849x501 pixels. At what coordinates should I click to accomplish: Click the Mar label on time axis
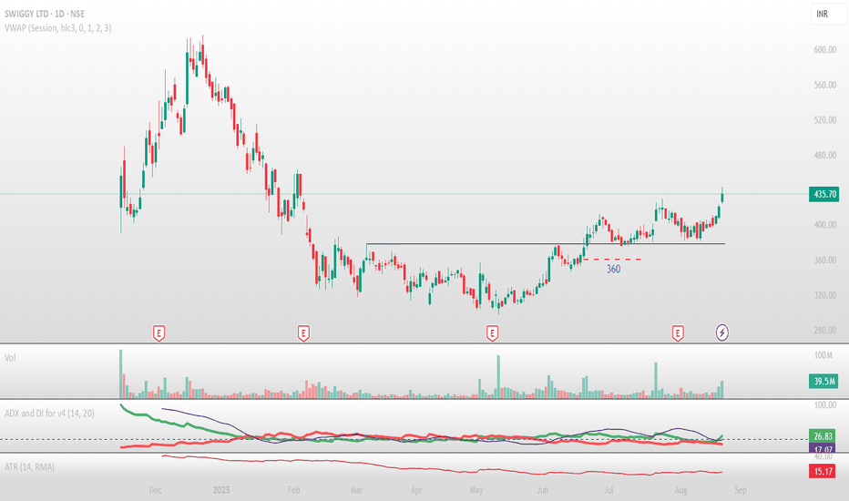pos(356,490)
